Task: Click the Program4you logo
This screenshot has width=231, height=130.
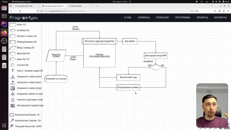Action: (24, 18)
